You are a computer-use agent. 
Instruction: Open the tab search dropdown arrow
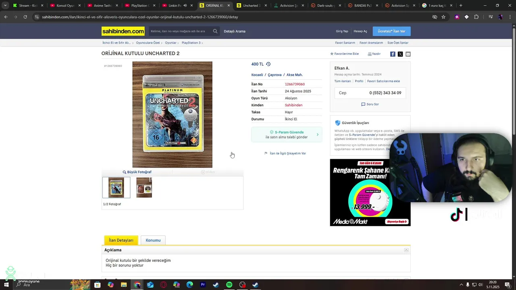pyautogui.click(x=5, y=6)
